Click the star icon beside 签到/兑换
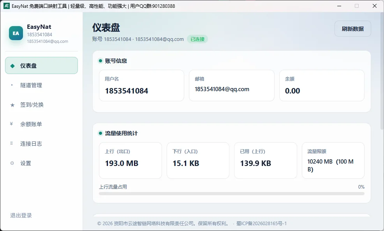Screen dimensions: 384x231 (x=12, y=105)
